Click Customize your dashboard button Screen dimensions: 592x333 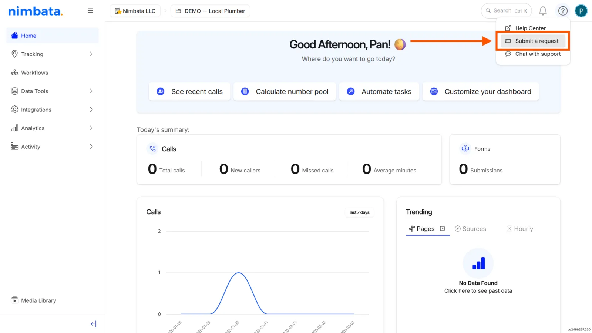tap(481, 91)
